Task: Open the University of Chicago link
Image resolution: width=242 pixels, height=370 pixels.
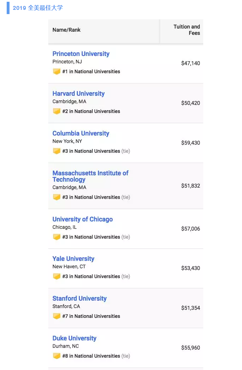Action: [x=83, y=219]
